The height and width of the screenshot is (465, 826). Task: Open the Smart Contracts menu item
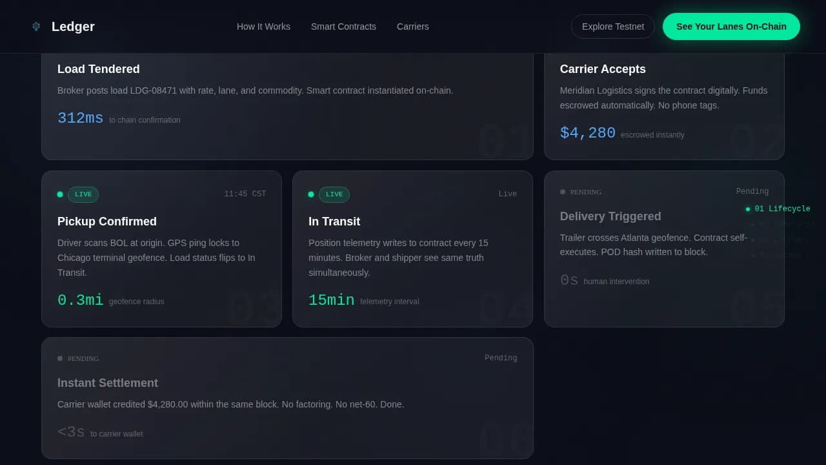click(343, 26)
